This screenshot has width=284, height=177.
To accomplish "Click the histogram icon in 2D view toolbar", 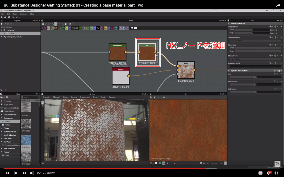I will pos(175,163).
